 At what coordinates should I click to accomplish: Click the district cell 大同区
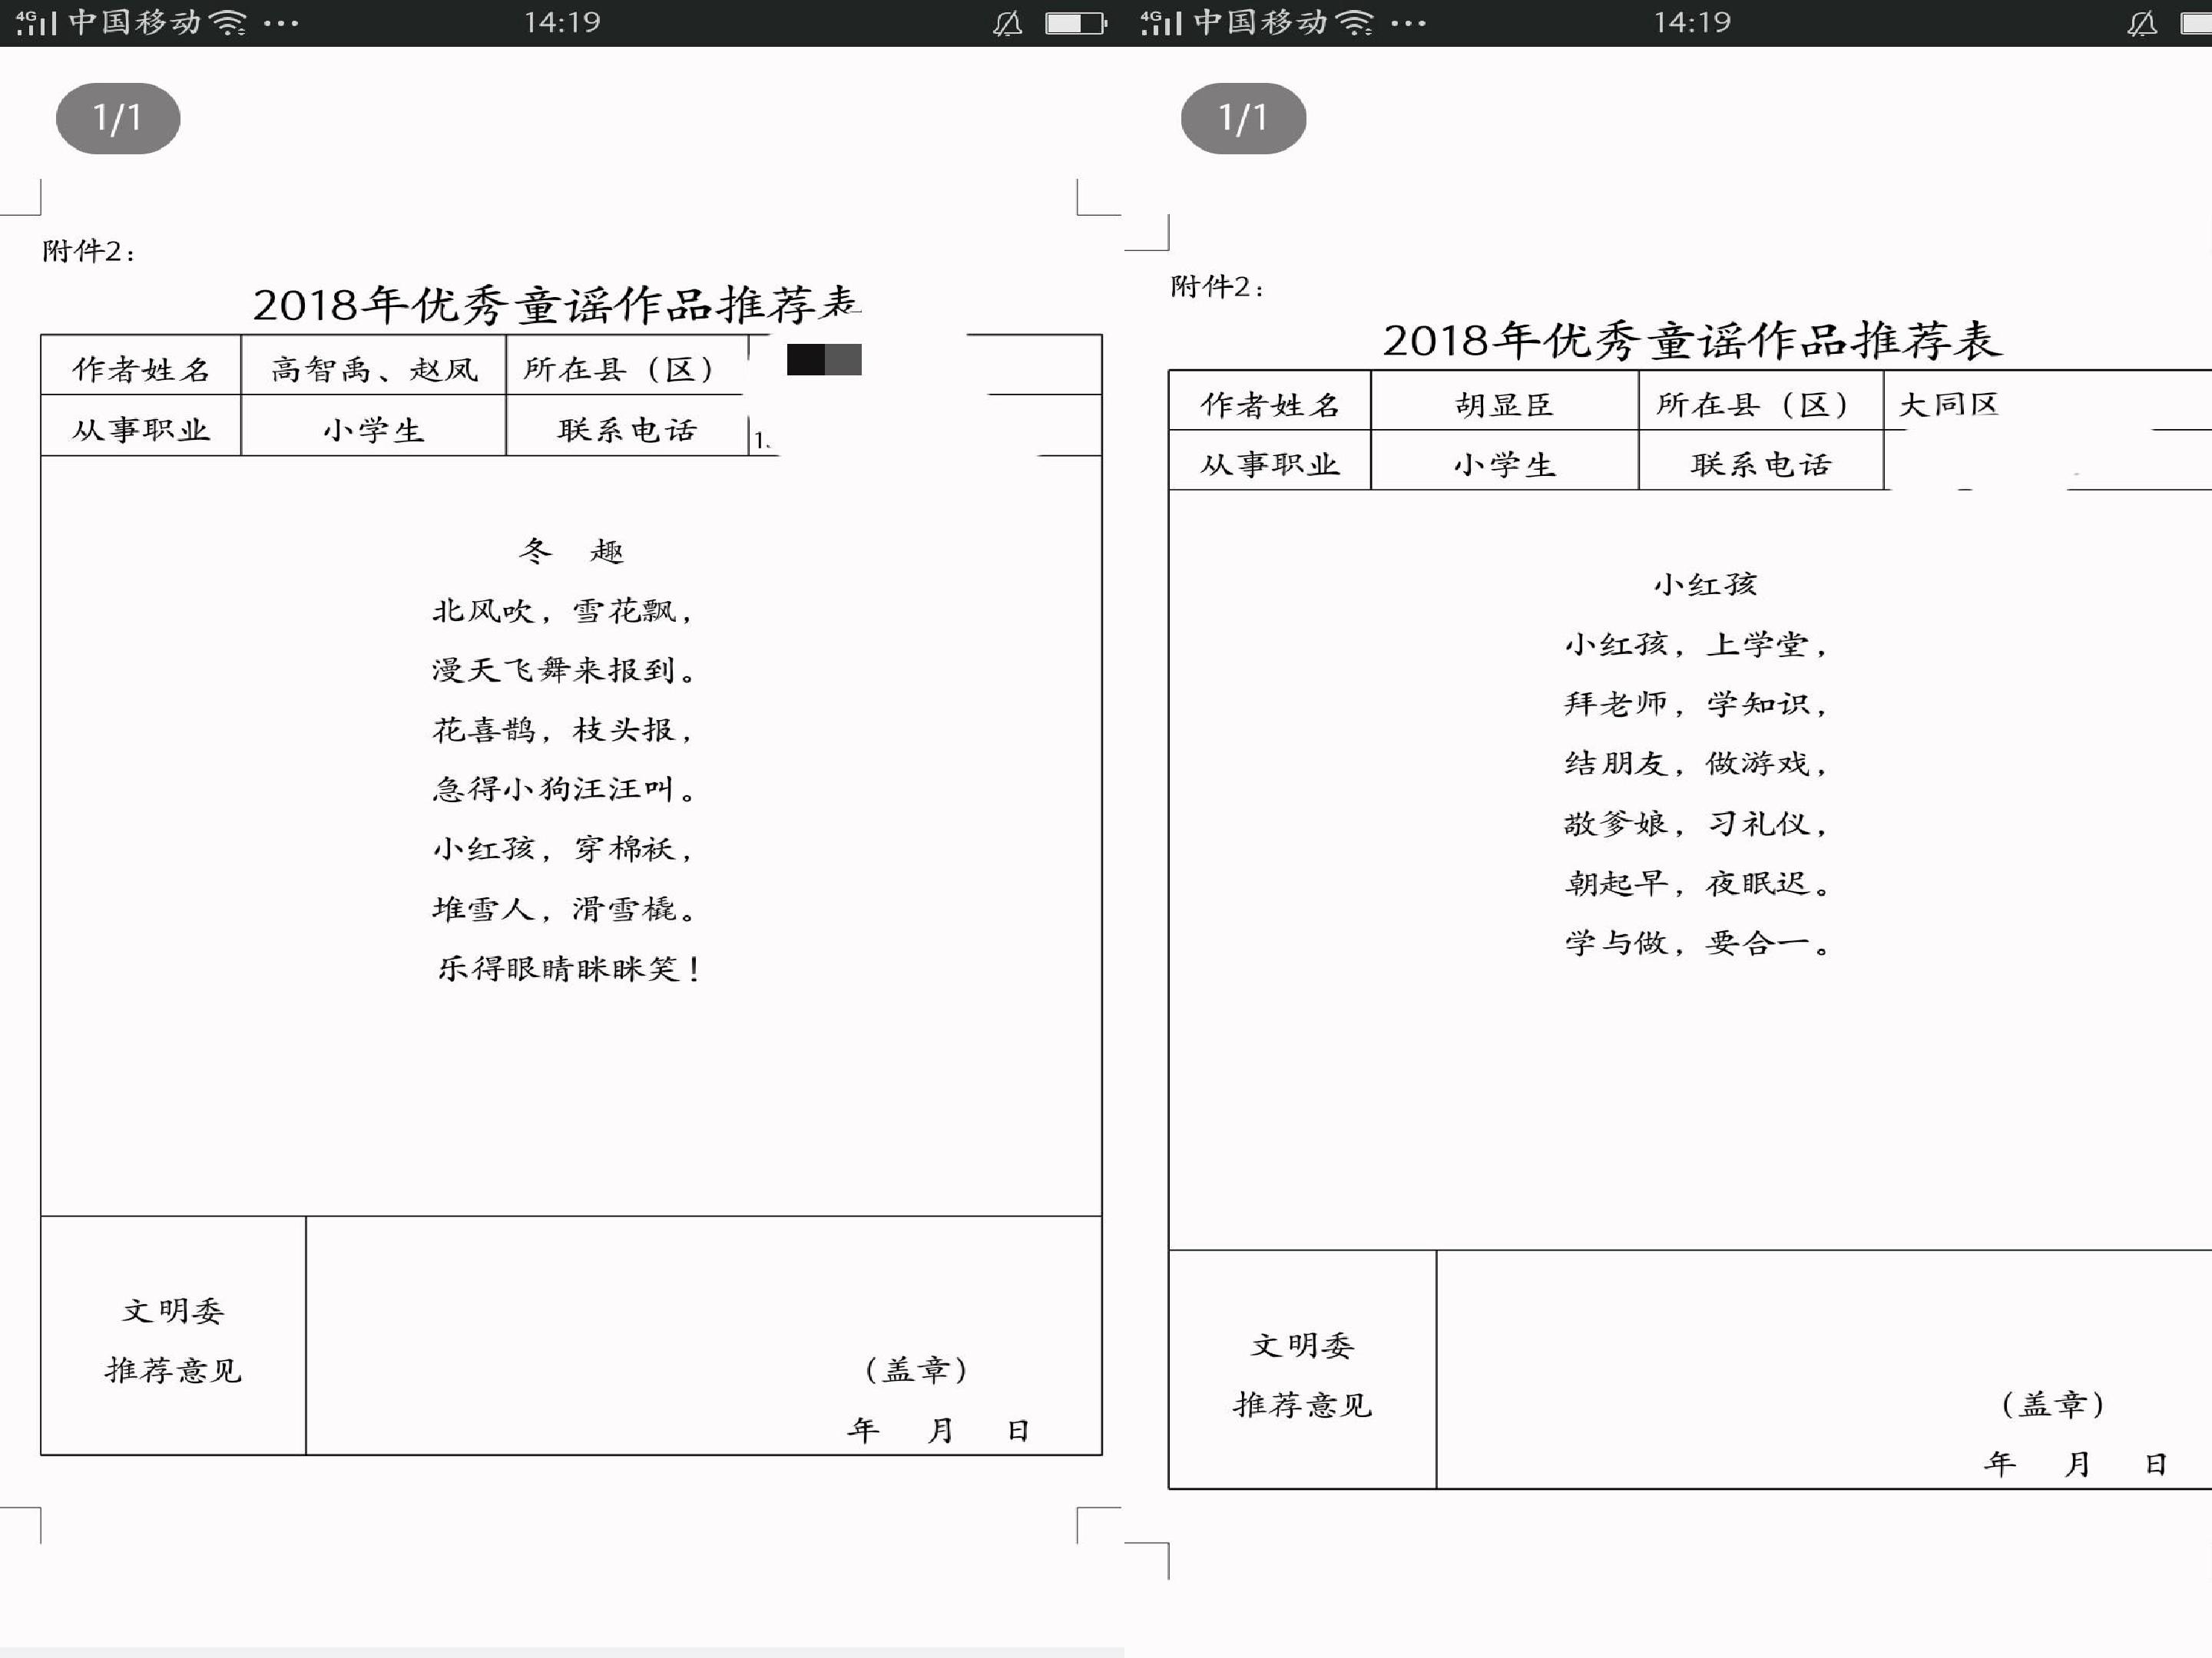point(2048,401)
